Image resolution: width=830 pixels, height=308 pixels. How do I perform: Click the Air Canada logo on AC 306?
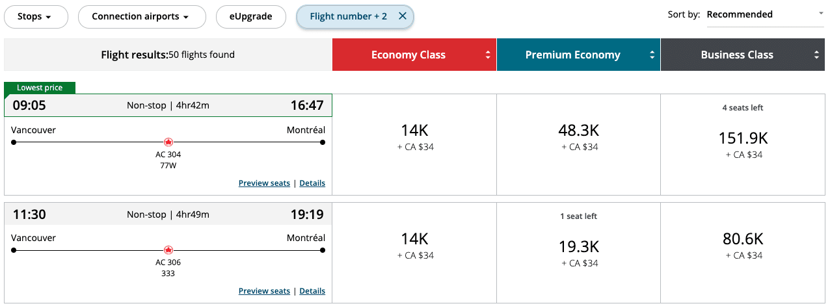(168, 250)
